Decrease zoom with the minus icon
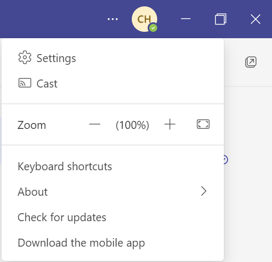This screenshot has width=272, height=262. click(95, 124)
